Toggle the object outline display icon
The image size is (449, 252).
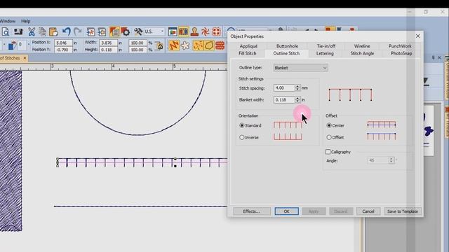(209, 45)
